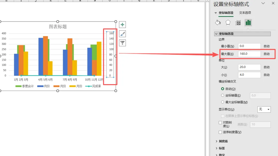
Task: Click the 400 value on the left axis
Action: tap(4, 33)
